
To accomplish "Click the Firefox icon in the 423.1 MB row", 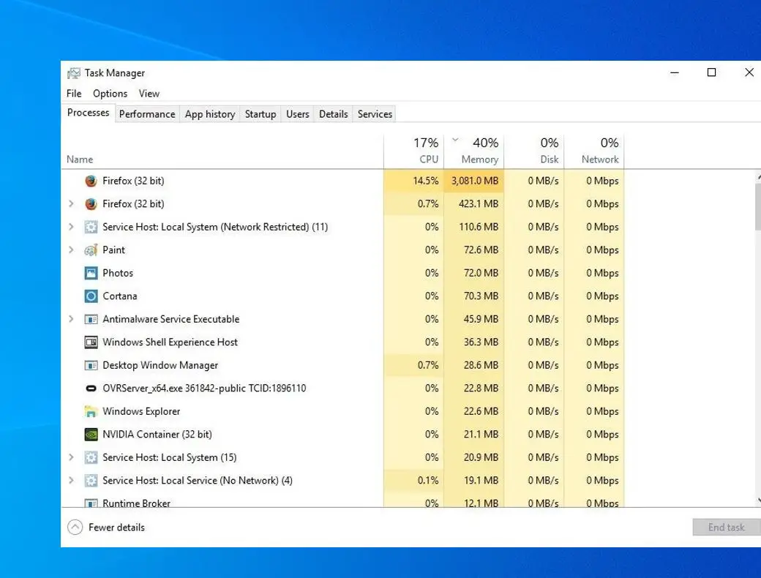I will pos(91,204).
